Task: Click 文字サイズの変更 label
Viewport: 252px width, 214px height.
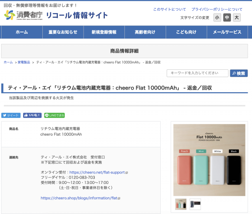Action: (x=195, y=17)
